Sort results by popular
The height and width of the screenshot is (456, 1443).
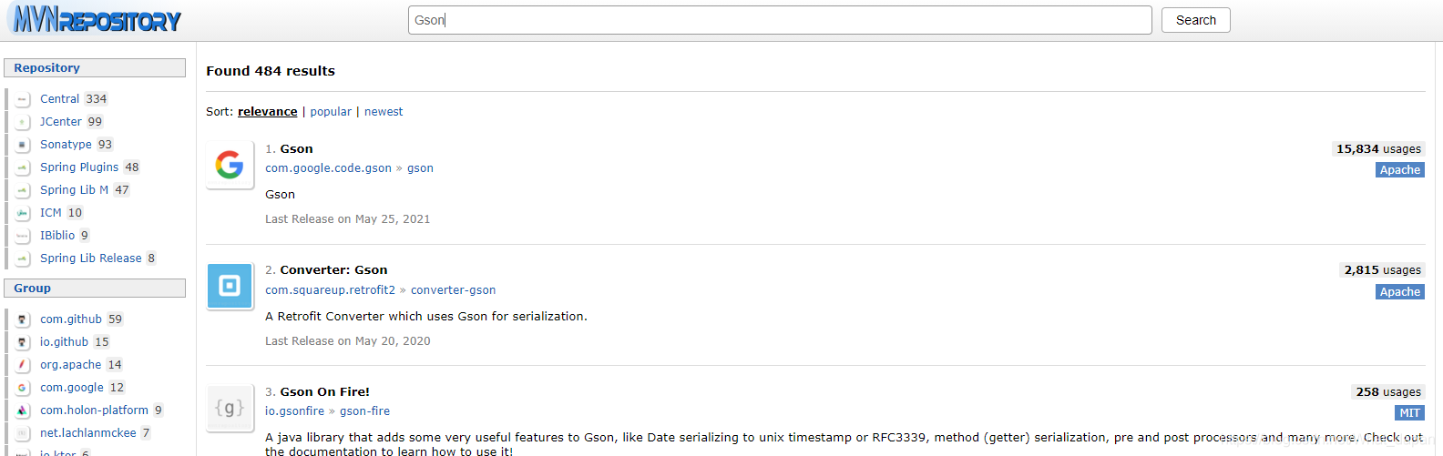click(x=331, y=112)
